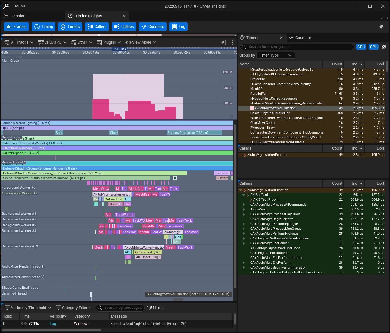Click the stopwatch icon on Timers tab

(242, 38)
